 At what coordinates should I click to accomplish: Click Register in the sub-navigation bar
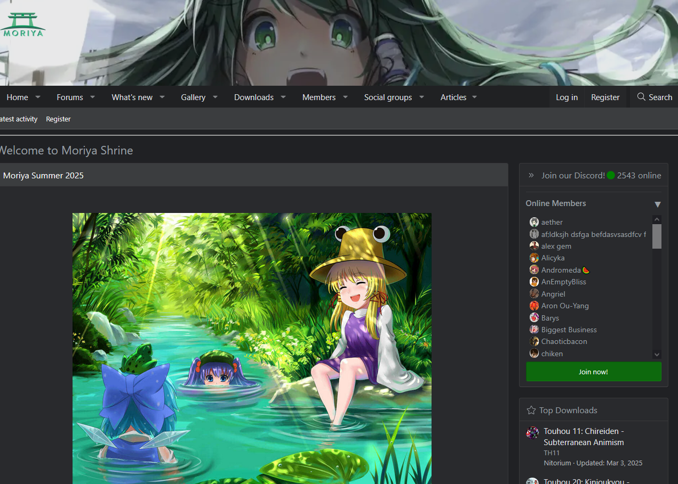click(58, 119)
